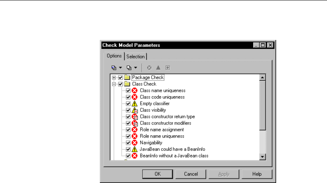This screenshot has width=327, height=183.
Task: Select the Package Check label
Action: click(148, 78)
